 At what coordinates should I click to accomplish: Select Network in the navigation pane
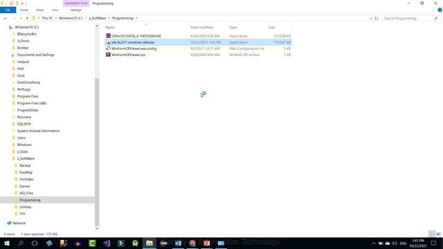tap(19, 223)
